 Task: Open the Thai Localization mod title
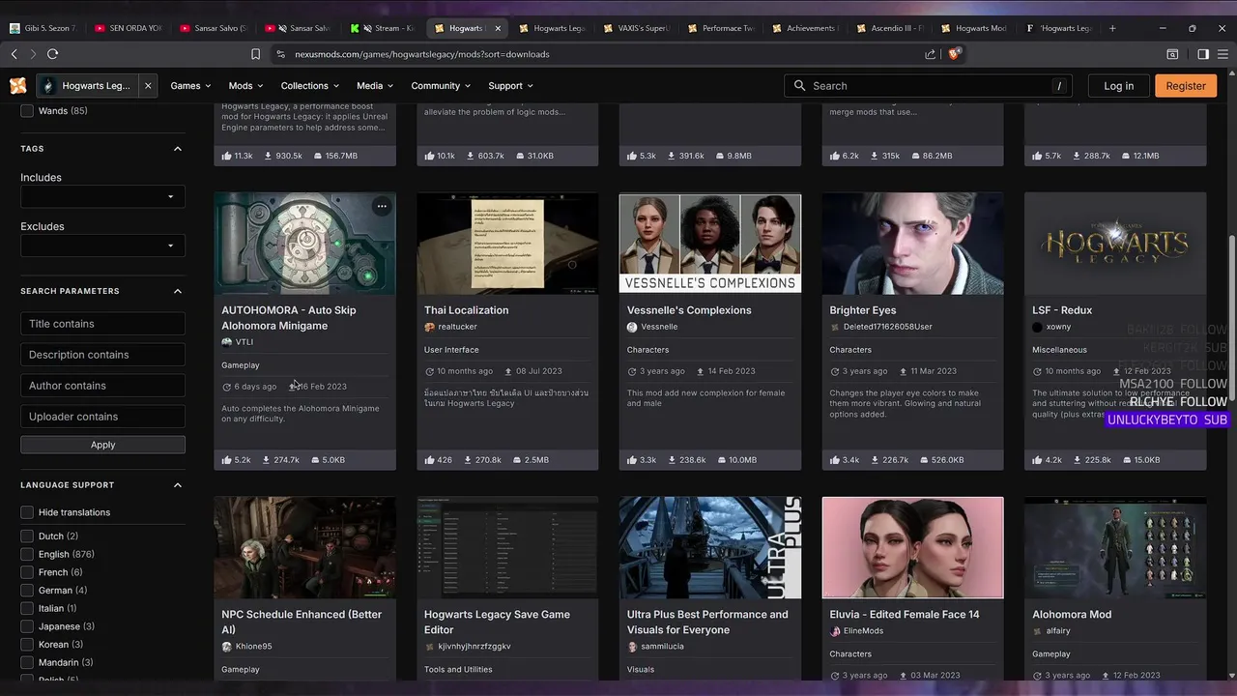click(466, 310)
